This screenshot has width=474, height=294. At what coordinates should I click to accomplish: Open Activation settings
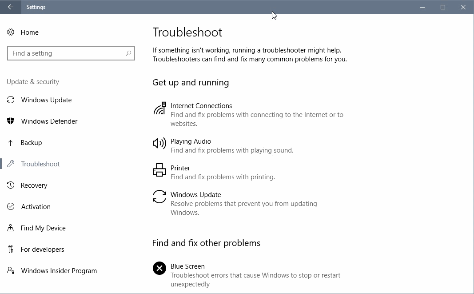(36, 207)
